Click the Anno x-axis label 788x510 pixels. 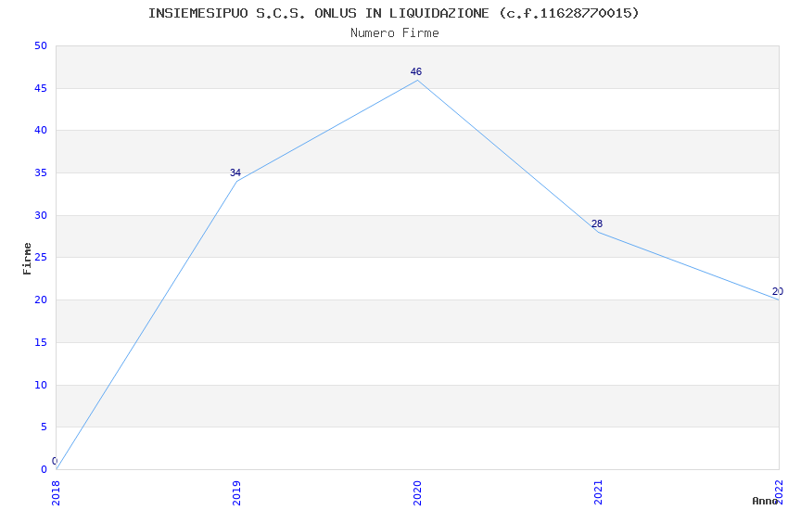[x=765, y=501]
